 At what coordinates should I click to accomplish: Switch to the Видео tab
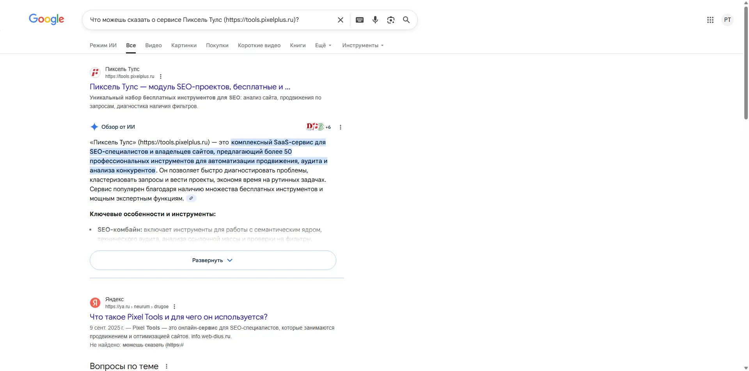(153, 45)
